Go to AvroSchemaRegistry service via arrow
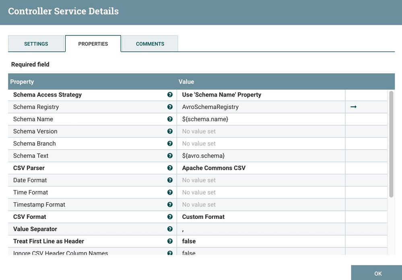The width and height of the screenshot is (402, 280). coord(353,107)
